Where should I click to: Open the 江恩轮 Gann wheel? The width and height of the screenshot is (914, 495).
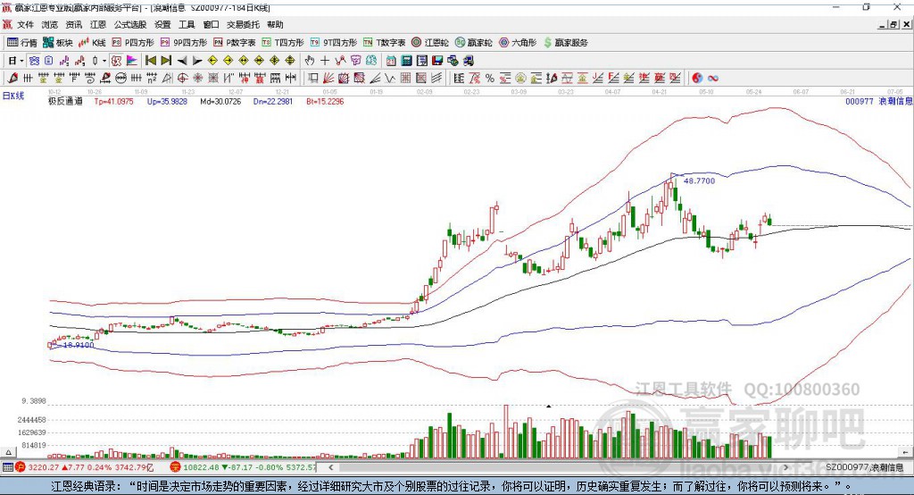point(430,43)
